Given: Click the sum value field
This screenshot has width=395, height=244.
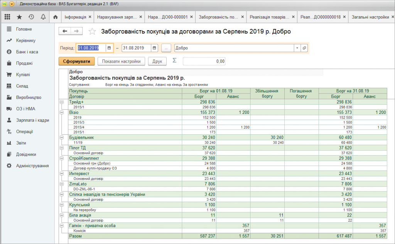Looking at the screenshot, I should [204, 61].
